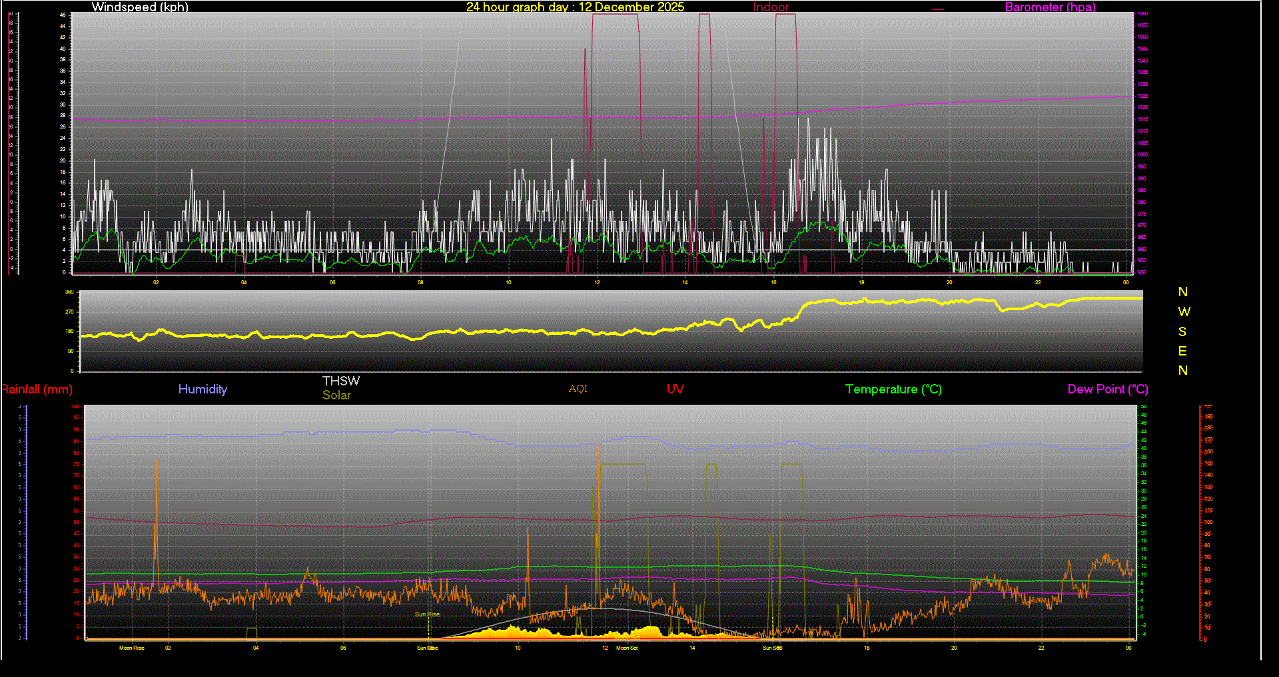Select the Windspeed (kph) legend label
The height and width of the screenshot is (677, 1279).
pyautogui.click(x=140, y=7)
